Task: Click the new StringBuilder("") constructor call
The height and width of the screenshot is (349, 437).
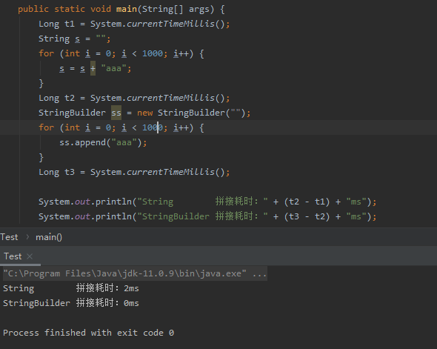Action: (x=194, y=113)
